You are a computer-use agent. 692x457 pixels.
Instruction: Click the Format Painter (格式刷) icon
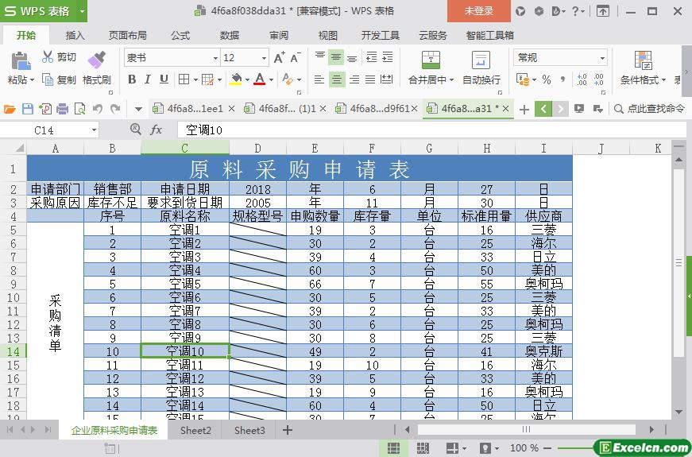point(96,60)
